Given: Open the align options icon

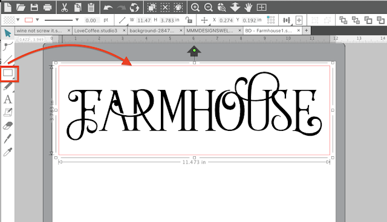Looking at the screenshot, I should (x=286, y=20).
